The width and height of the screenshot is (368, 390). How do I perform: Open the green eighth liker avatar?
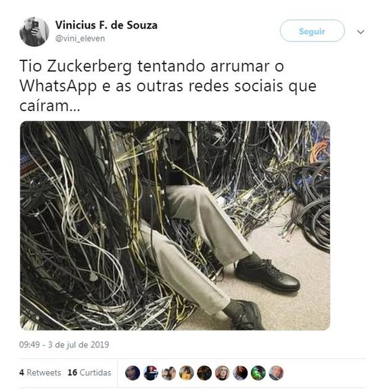[258, 373]
